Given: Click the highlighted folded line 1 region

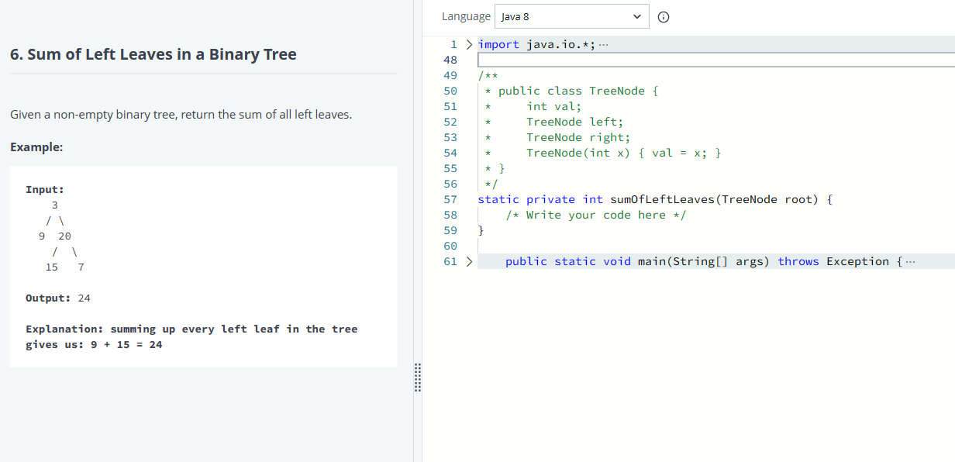Looking at the screenshot, I should click(x=543, y=43).
